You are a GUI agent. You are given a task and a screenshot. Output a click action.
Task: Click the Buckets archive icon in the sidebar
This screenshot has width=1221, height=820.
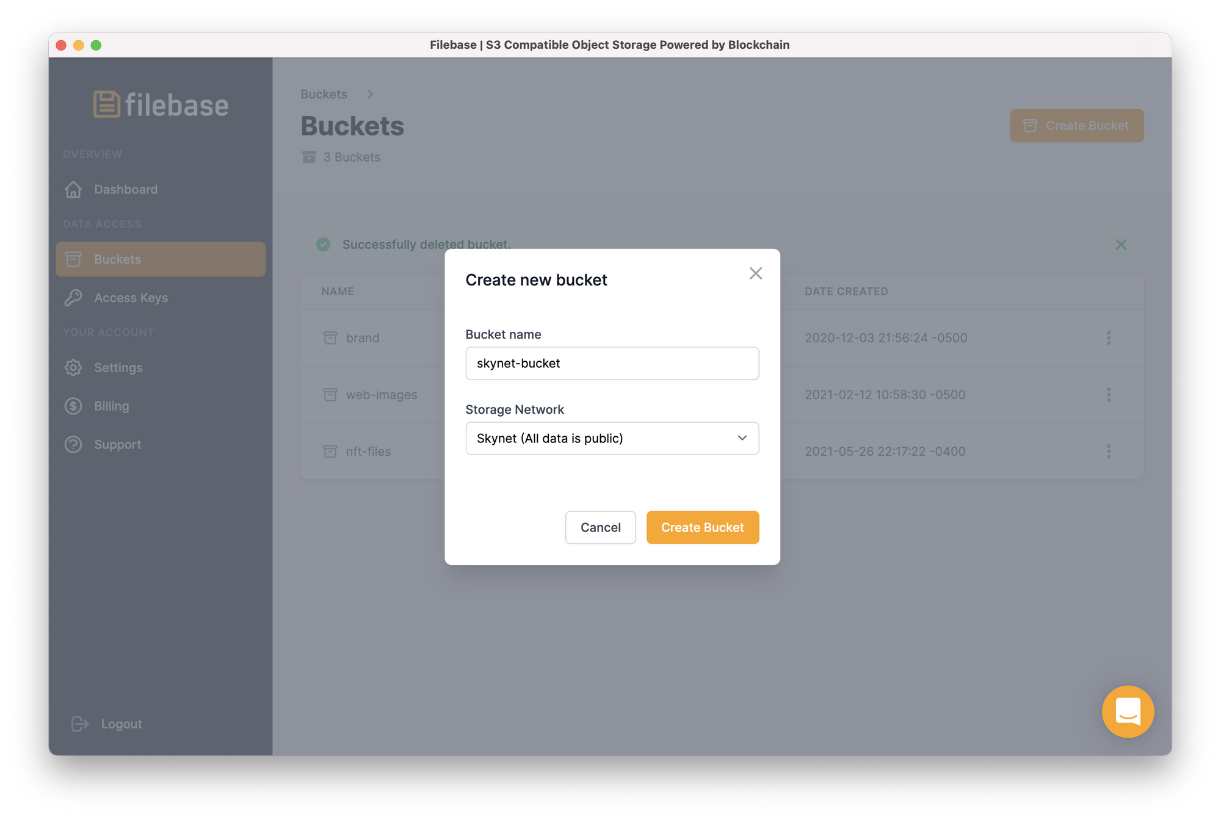73,259
